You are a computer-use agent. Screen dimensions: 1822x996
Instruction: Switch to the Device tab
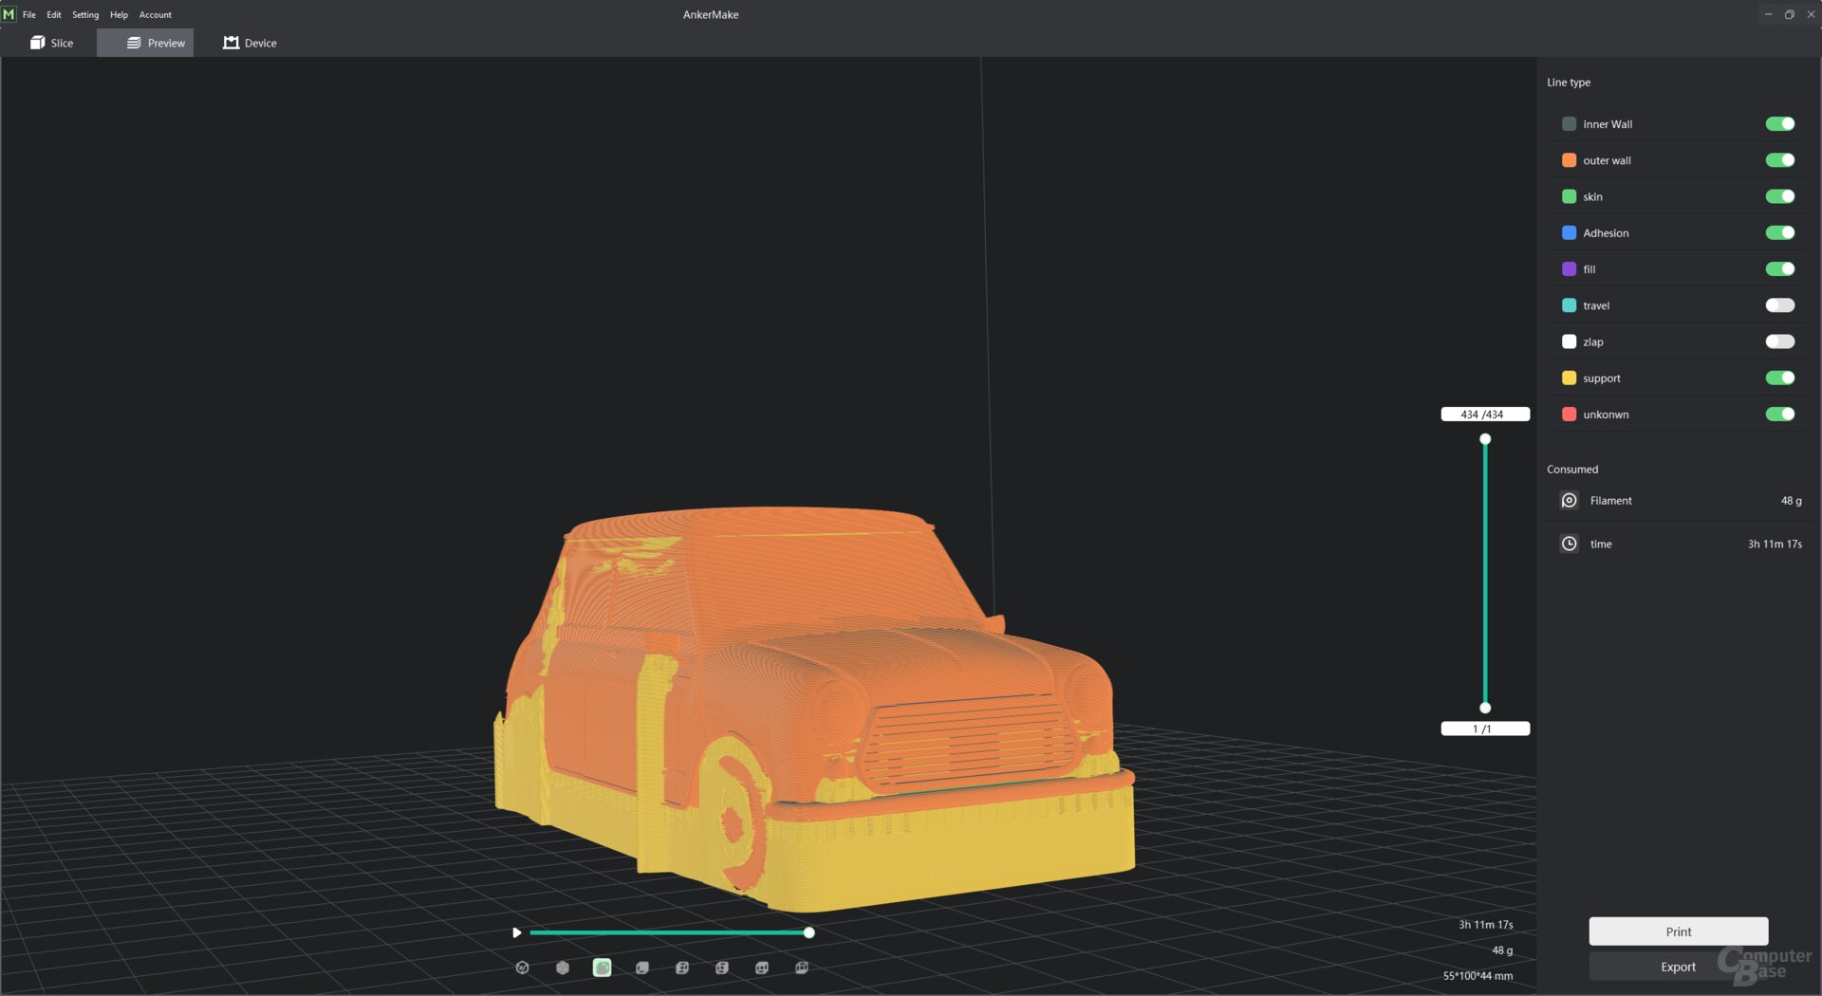click(x=251, y=43)
